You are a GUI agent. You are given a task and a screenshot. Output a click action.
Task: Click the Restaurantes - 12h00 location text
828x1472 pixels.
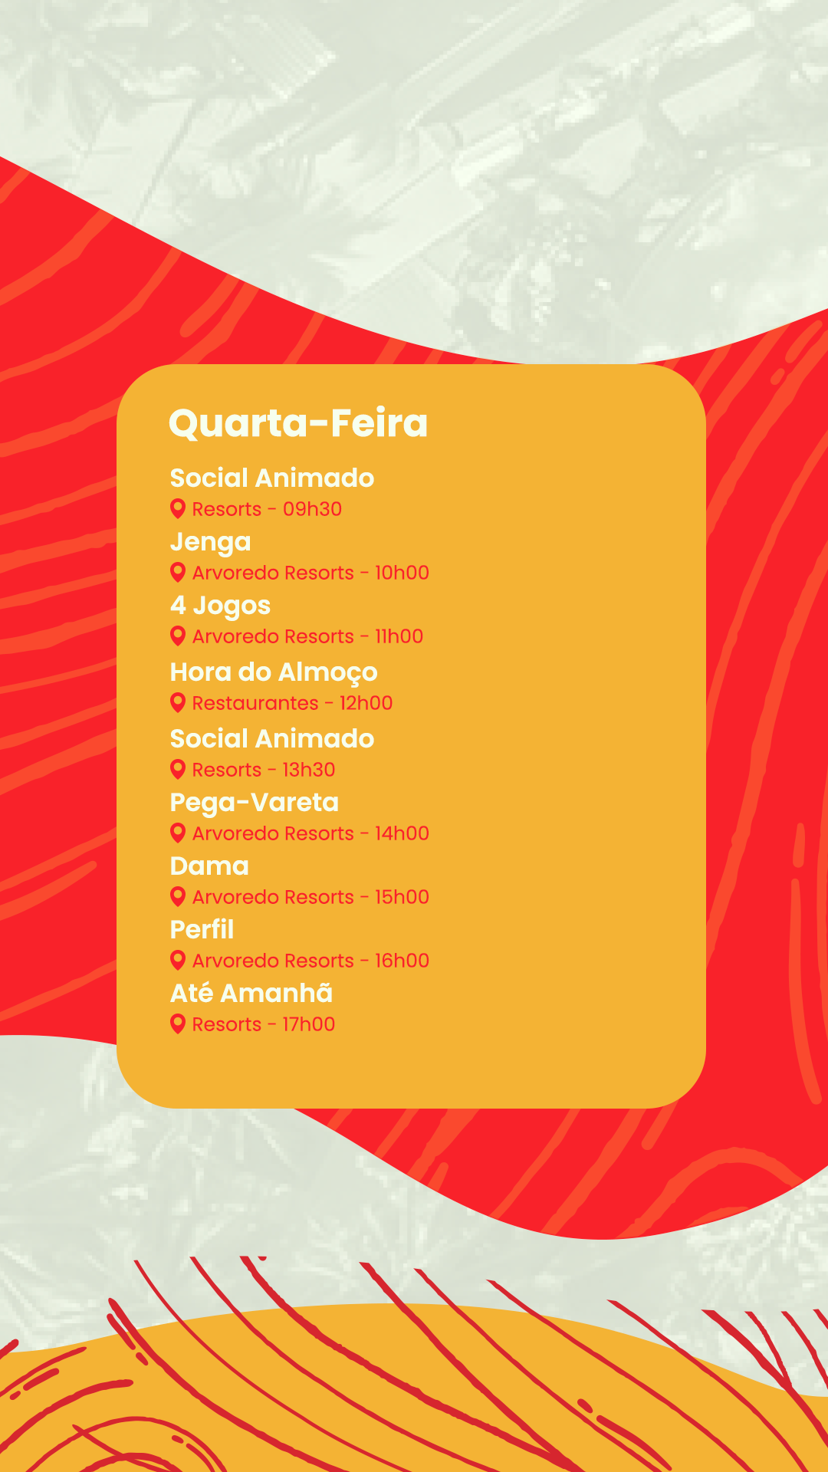coord(292,703)
